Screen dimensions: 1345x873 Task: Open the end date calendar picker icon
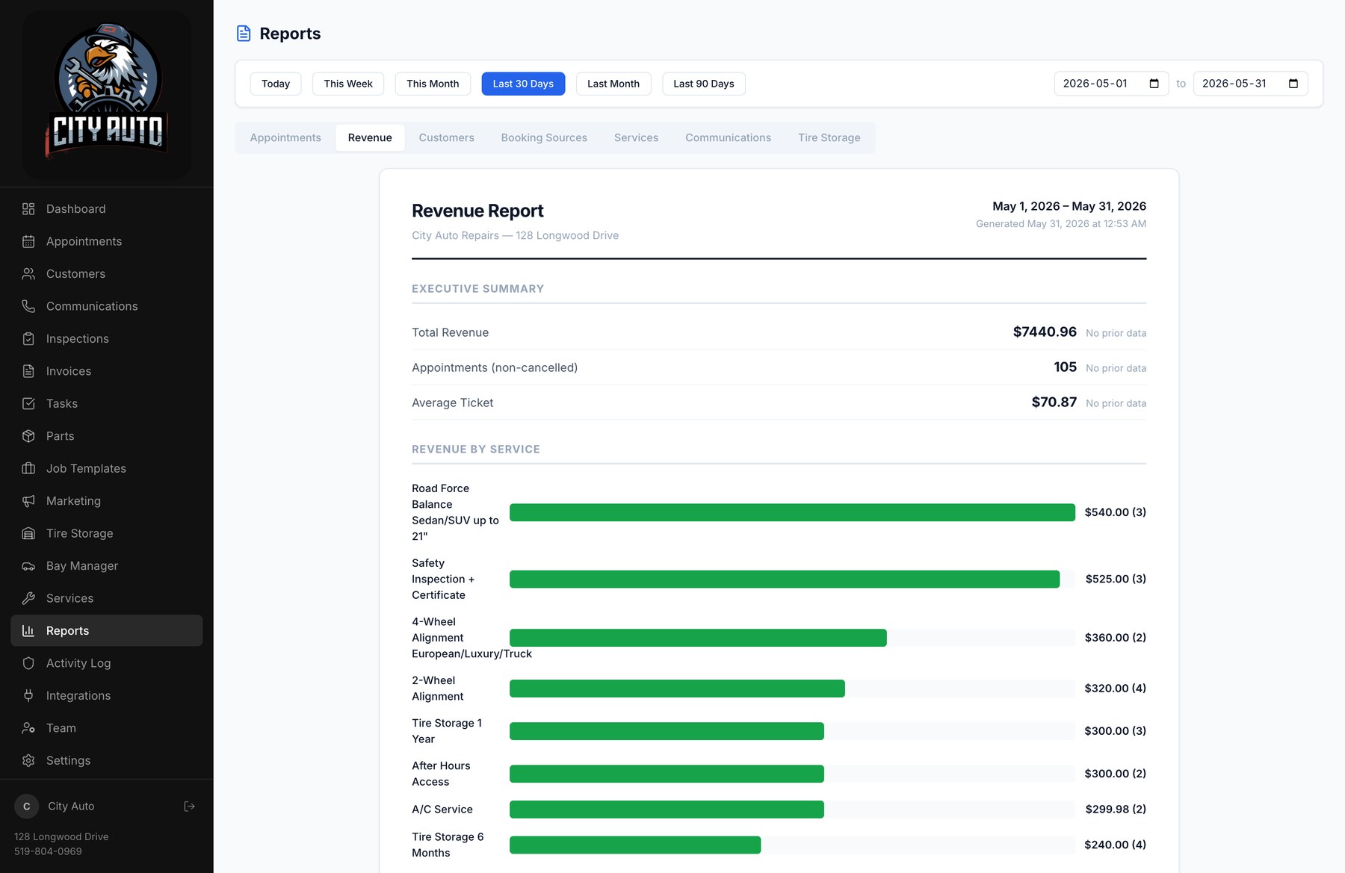[1293, 84]
